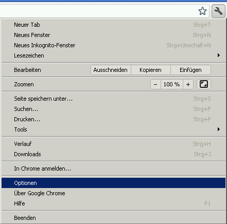The image size is (227, 224).
Task: Select highlighted Optionen entry
Action: (113, 183)
